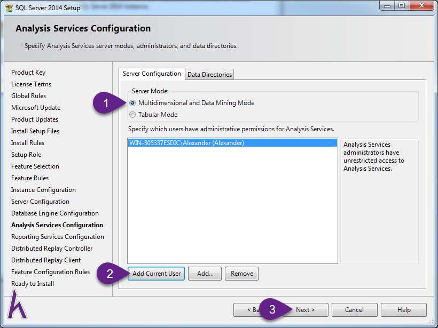The height and width of the screenshot is (328, 438).
Task: Click the Install Setup Files step
Action: [x=35, y=131]
